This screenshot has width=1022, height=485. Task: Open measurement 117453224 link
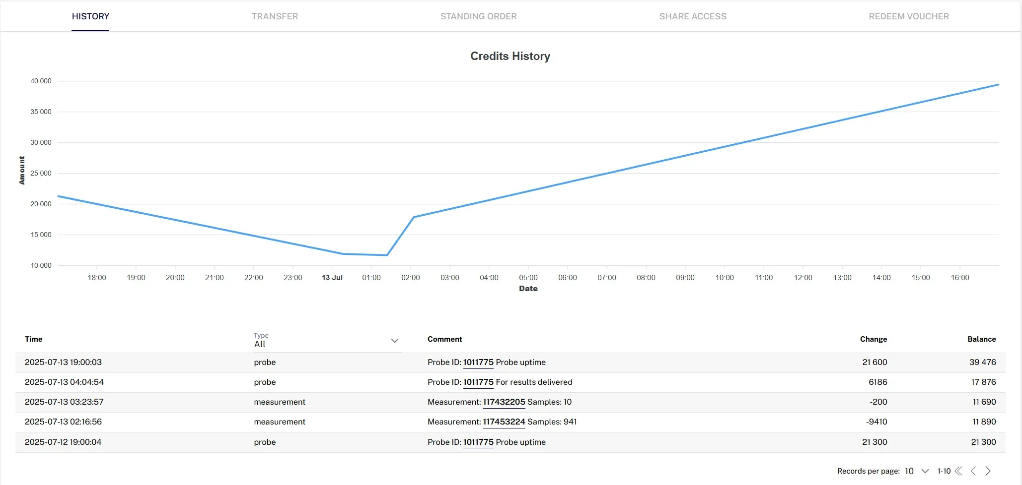[x=504, y=422]
